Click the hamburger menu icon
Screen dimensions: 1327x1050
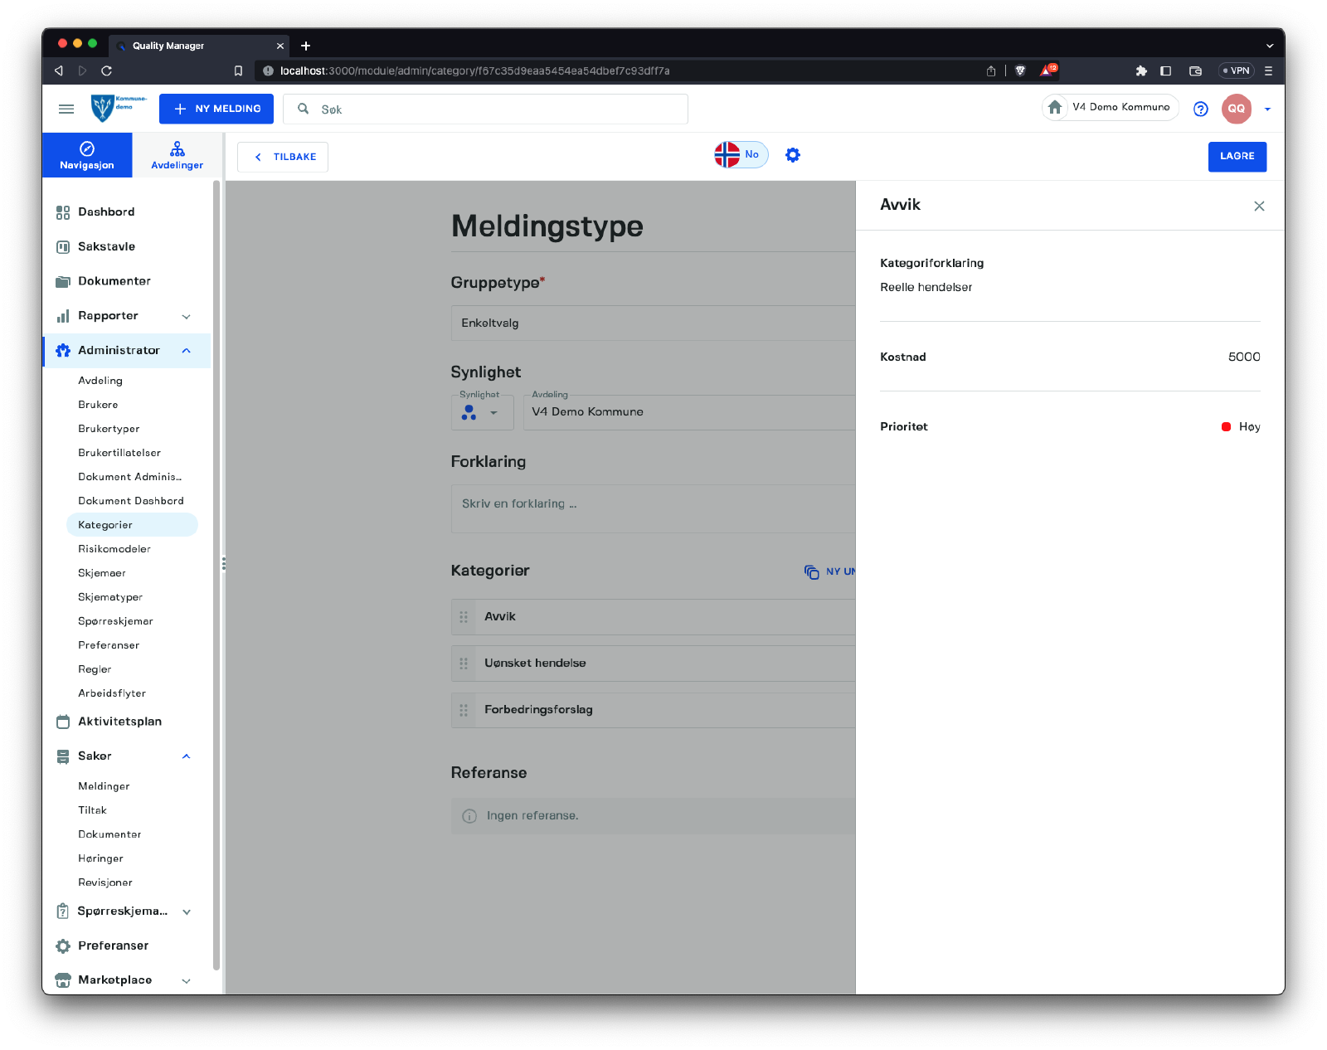(66, 109)
